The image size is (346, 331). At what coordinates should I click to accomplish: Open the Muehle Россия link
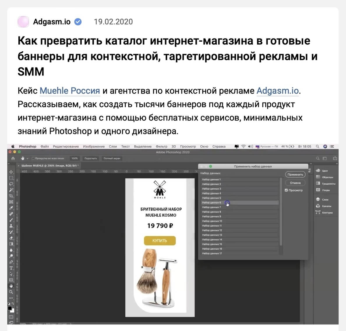tap(70, 91)
